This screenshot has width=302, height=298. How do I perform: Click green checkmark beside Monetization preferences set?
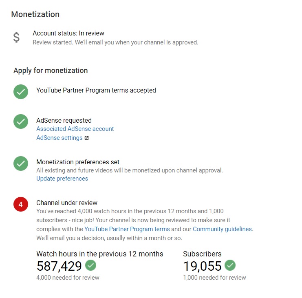point(21,163)
